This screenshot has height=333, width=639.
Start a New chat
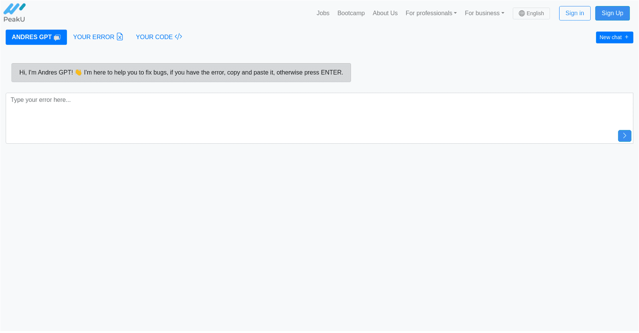coord(614,37)
